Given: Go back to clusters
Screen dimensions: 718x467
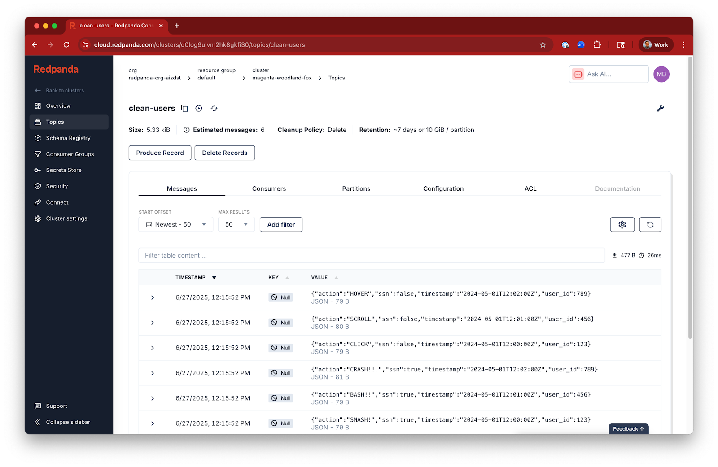Looking at the screenshot, I should point(60,91).
